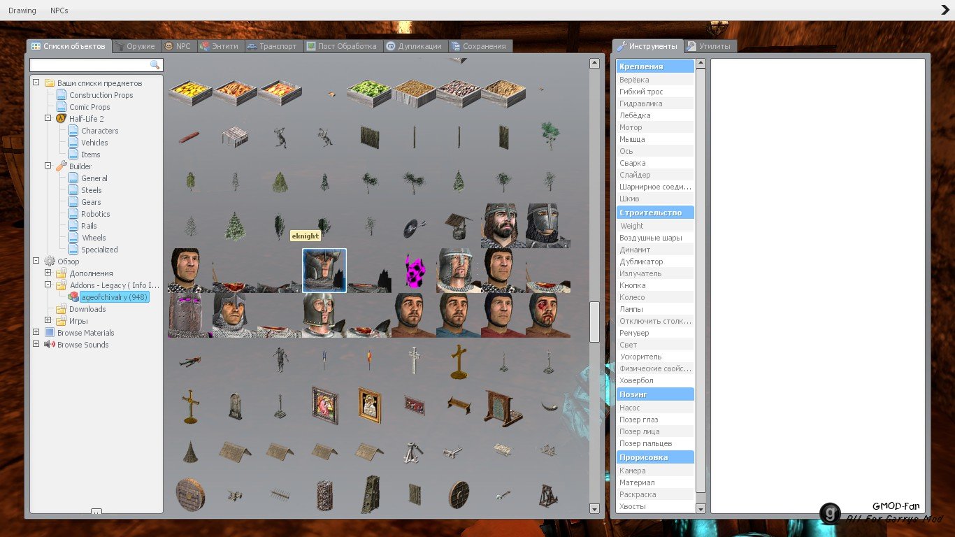The image size is (955, 537).
Task: Expand the Игры folder
Action: 48,320
